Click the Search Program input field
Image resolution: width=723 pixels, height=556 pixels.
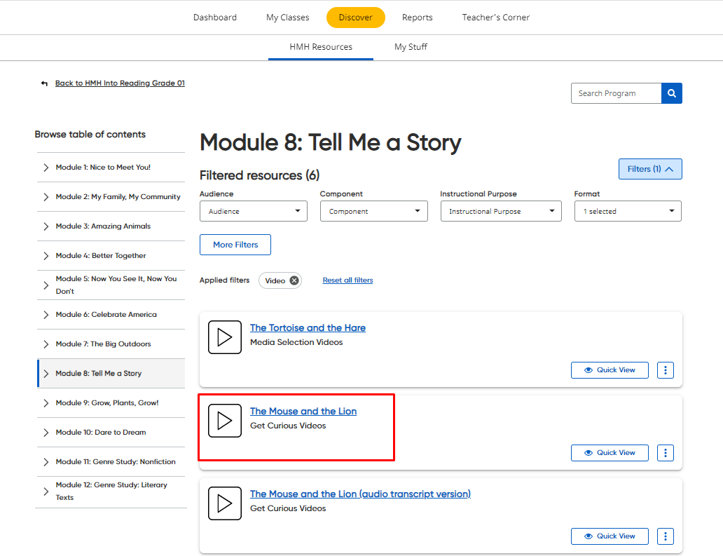[616, 93]
